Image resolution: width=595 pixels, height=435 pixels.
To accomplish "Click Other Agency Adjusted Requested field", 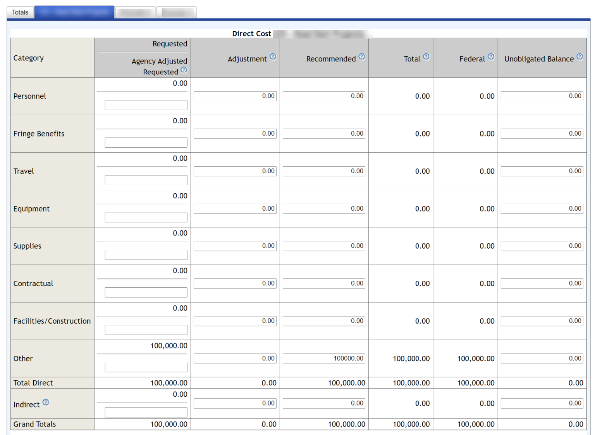I will coord(146,367).
